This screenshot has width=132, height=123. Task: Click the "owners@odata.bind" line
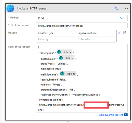click(x=51, y=100)
